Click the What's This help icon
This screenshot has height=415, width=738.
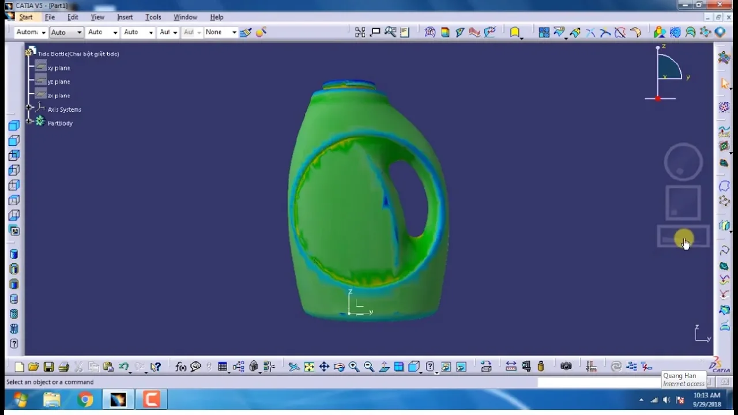pyautogui.click(x=155, y=367)
